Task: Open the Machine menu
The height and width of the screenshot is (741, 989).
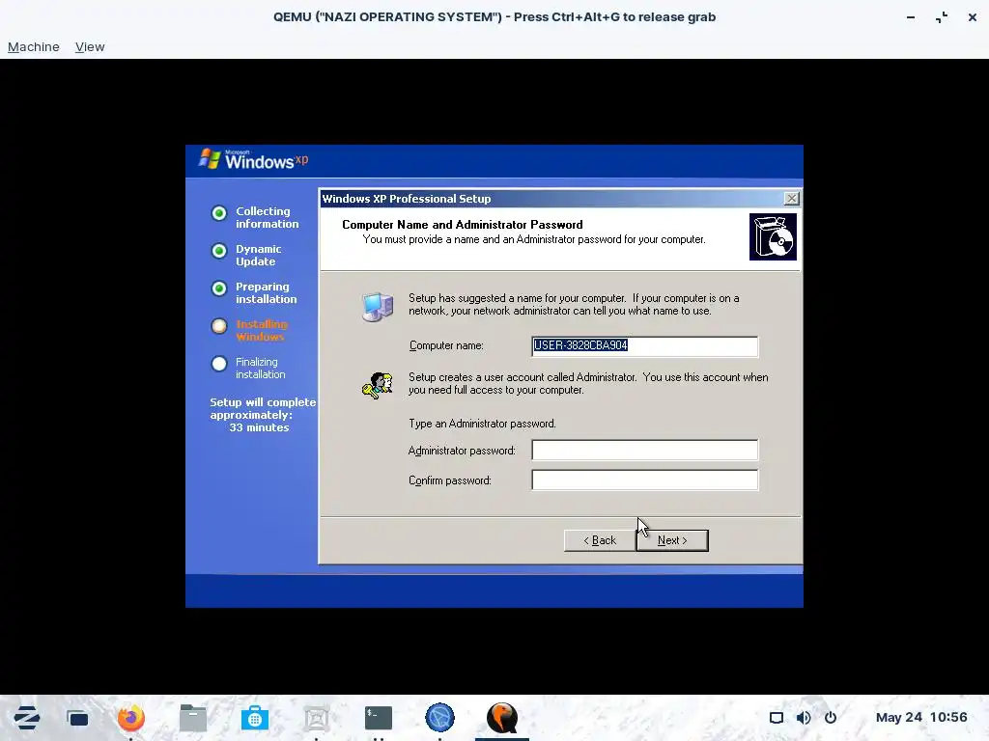Action: [x=34, y=46]
